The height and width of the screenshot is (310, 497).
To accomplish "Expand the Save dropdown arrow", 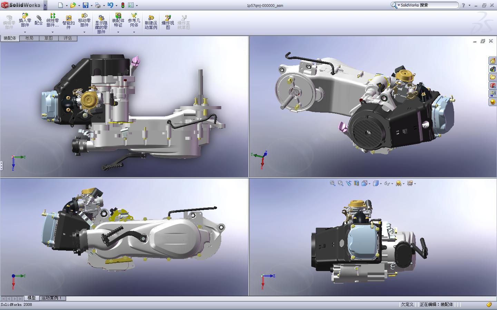I will [x=91, y=6].
